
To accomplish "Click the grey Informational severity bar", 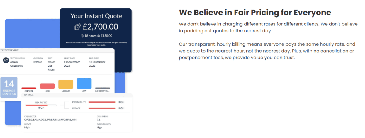I will [103, 88].
